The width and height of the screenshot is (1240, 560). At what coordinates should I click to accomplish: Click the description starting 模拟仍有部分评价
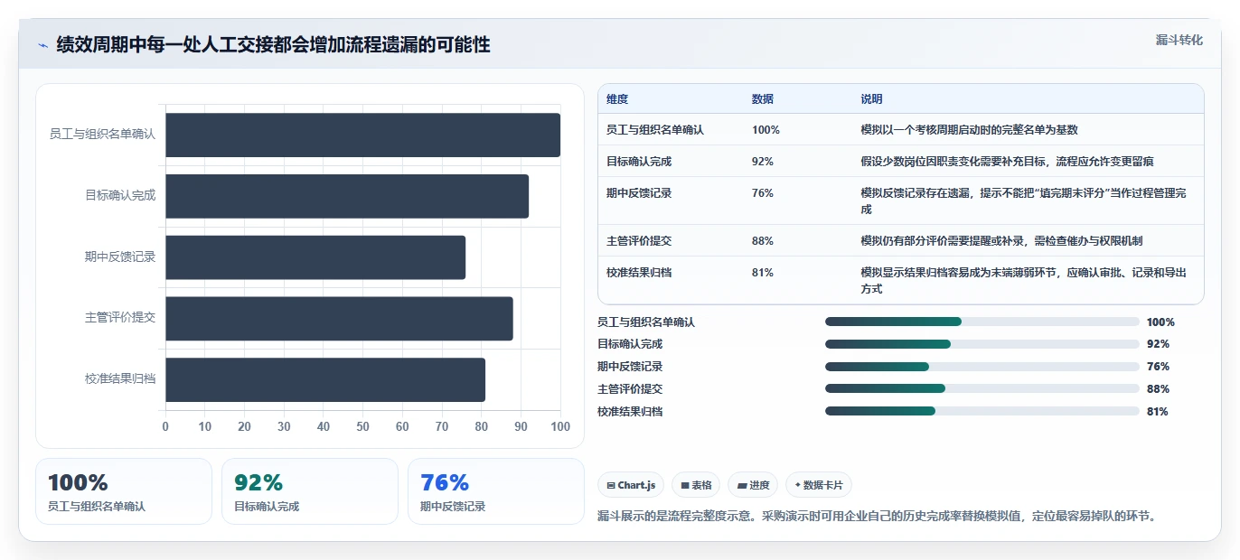tap(1002, 240)
